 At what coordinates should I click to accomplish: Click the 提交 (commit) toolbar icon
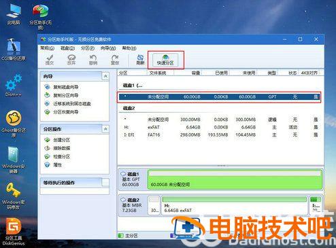[50, 60]
